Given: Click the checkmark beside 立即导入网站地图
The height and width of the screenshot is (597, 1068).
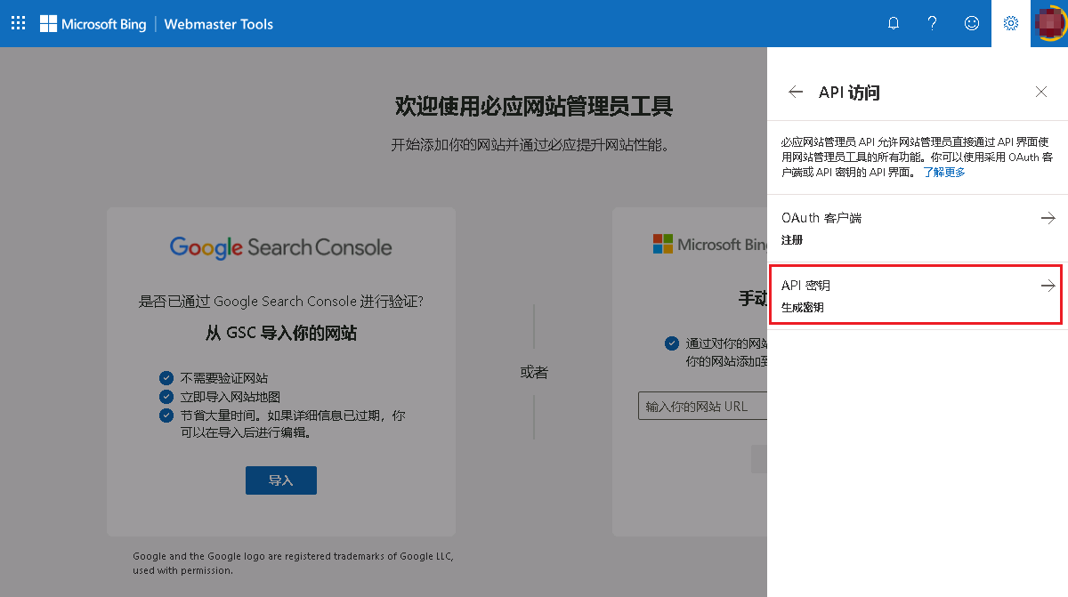Looking at the screenshot, I should click(166, 397).
